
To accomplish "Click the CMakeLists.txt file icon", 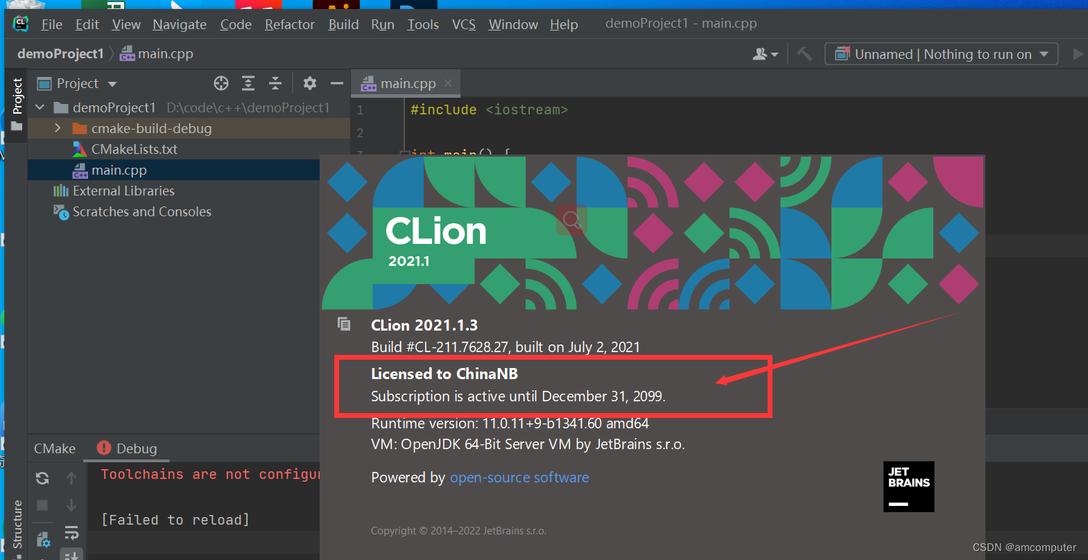I will click(80, 149).
